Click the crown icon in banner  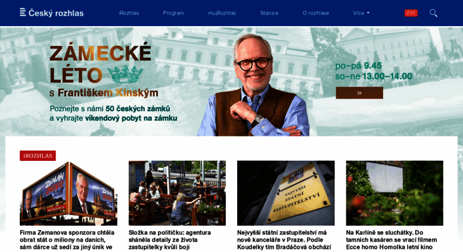125,74
